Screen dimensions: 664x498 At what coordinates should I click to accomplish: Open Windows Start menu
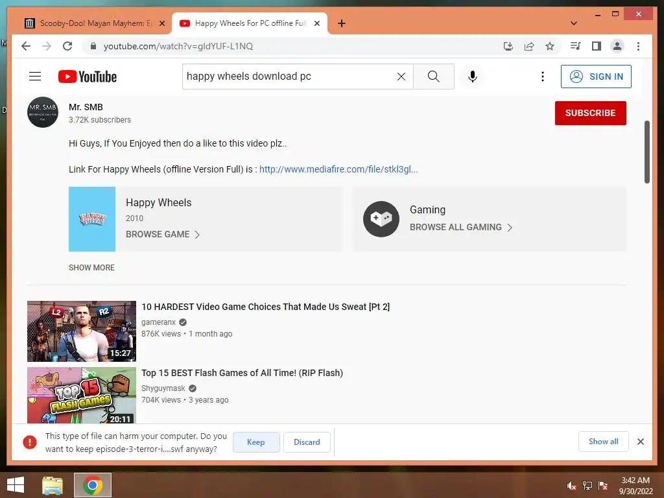tap(16, 485)
